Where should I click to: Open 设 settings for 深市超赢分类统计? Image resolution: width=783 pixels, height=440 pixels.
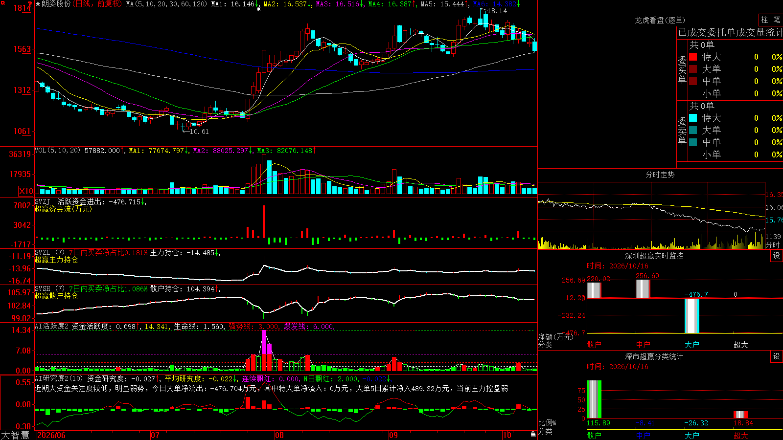point(777,356)
